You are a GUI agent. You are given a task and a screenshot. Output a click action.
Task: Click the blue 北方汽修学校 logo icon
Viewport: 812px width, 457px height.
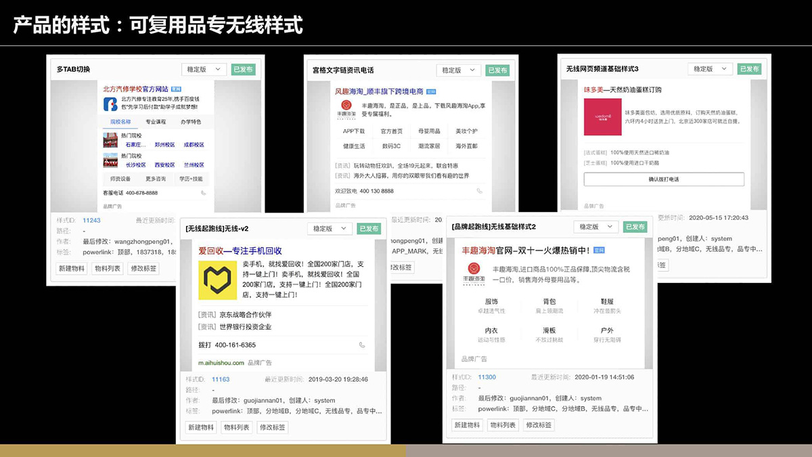coord(110,104)
